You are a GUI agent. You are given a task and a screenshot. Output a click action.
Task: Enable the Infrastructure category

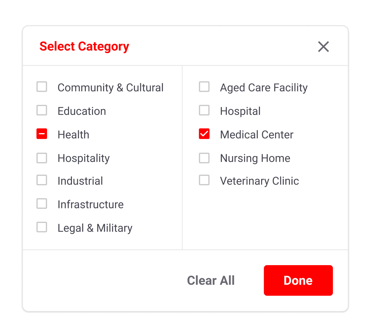(42, 204)
